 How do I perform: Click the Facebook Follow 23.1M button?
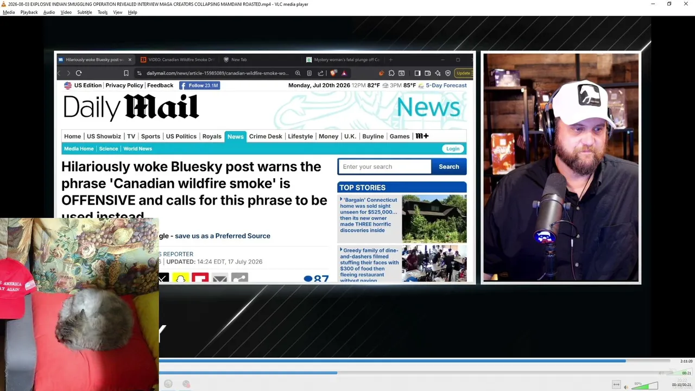pyautogui.click(x=199, y=85)
